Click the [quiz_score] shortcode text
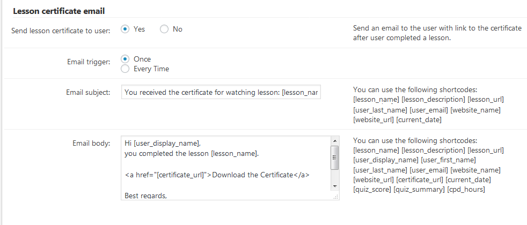The image size is (527, 225). pyautogui.click(x=372, y=190)
